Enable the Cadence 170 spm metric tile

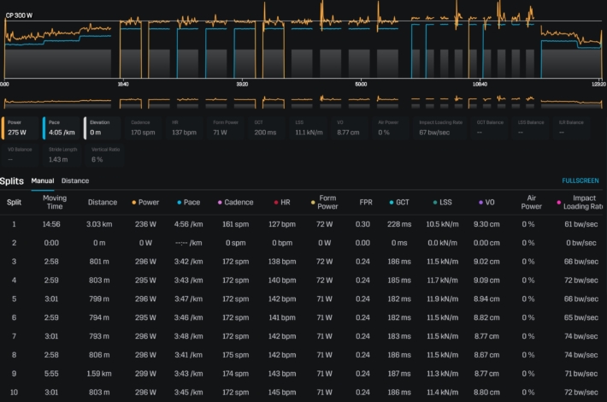point(145,128)
